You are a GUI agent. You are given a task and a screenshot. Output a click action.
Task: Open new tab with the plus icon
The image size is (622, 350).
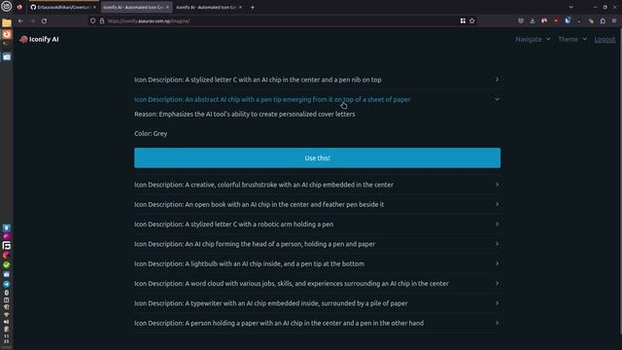coord(253,7)
